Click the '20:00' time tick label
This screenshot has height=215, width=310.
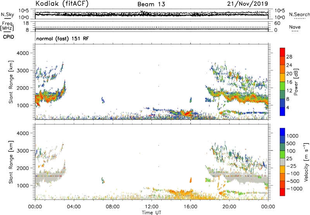click(229, 207)
